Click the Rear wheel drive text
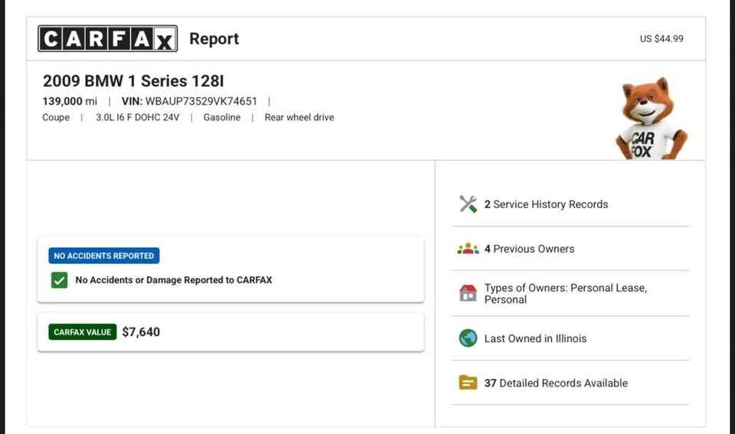Viewport: 735px width, 434px height. click(x=299, y=118)
